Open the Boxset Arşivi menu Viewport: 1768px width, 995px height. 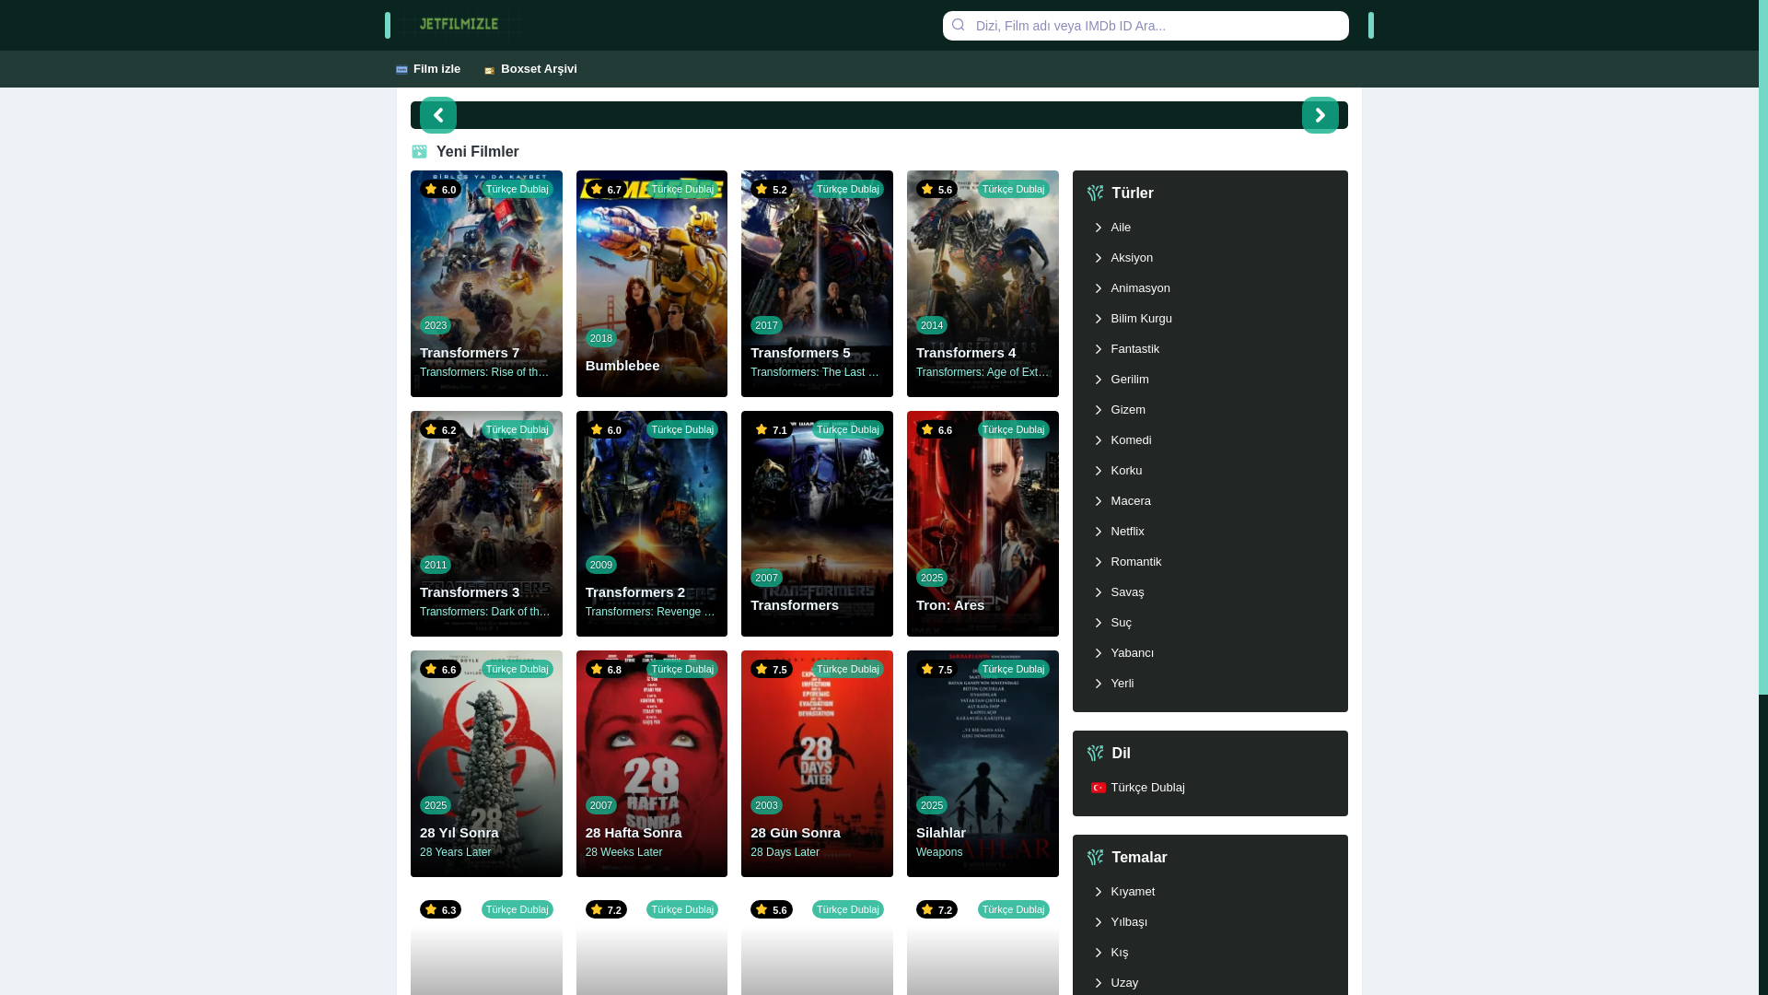[x=531, y=69]
